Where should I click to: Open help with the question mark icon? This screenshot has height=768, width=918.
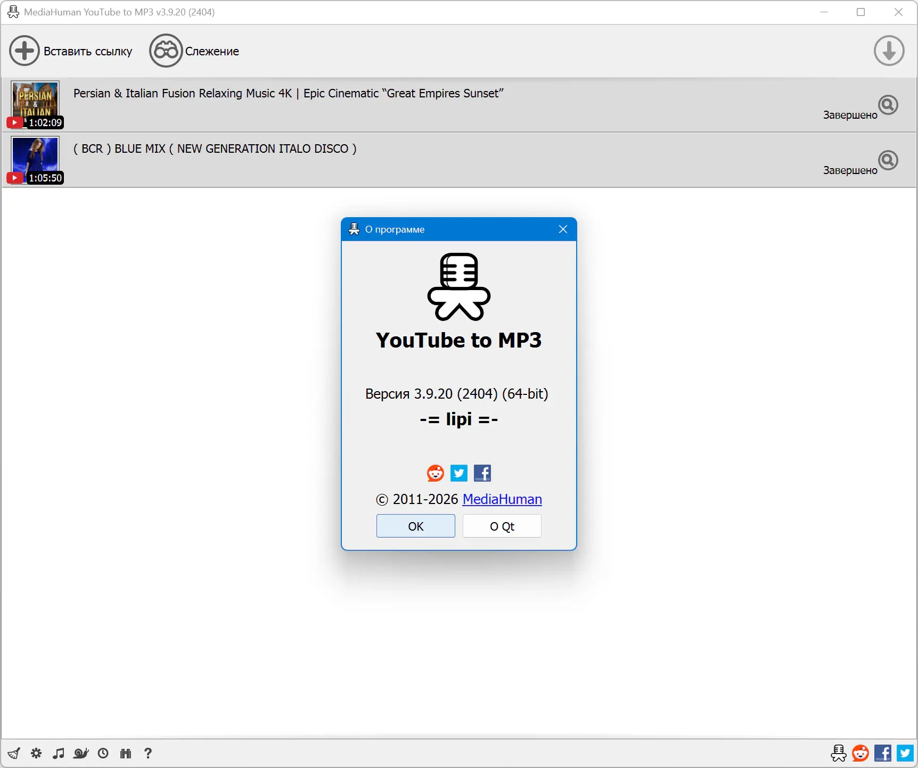coord(148,753)
